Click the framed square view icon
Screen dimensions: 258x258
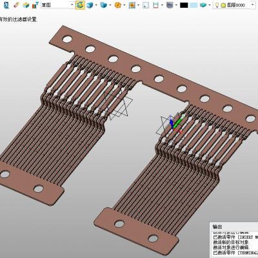tap(146, 5)
